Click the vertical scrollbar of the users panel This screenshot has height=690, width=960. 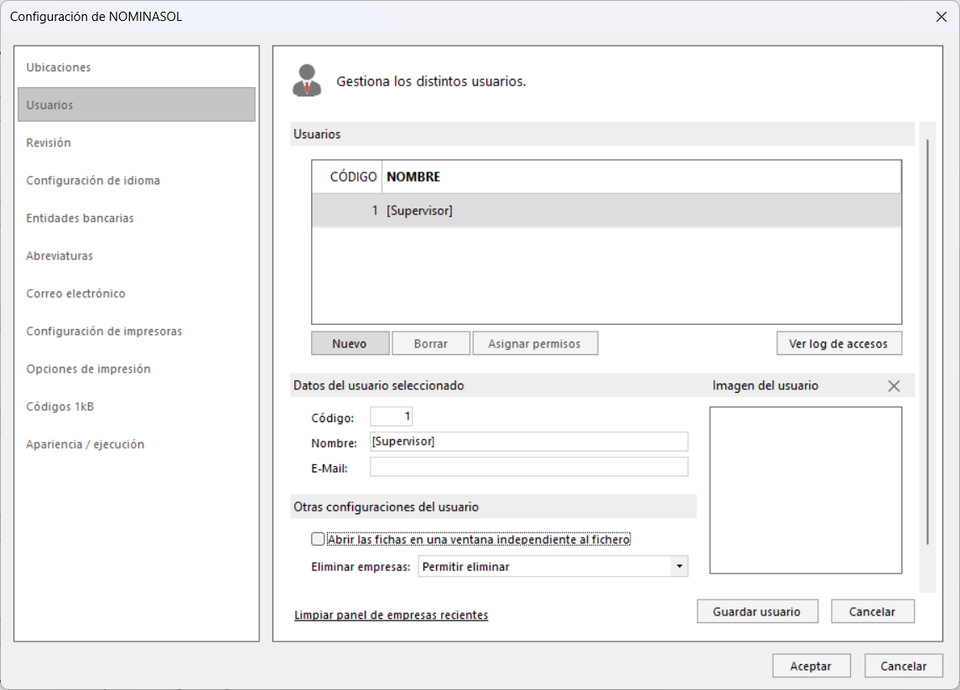click(927, 342)
